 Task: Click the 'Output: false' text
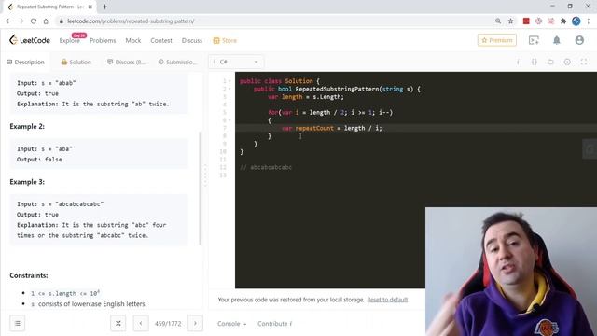pyautogui.click(x=39, y=160)
